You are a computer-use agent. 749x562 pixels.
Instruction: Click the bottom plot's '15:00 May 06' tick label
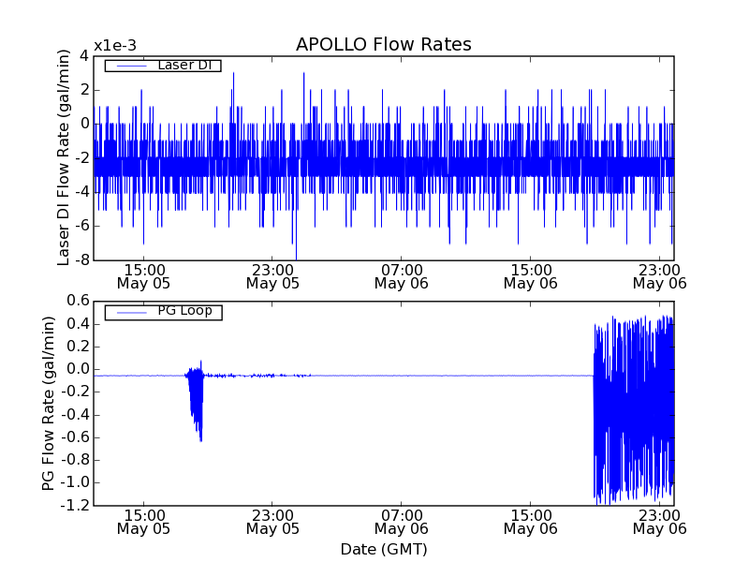(x=530, y=522)
